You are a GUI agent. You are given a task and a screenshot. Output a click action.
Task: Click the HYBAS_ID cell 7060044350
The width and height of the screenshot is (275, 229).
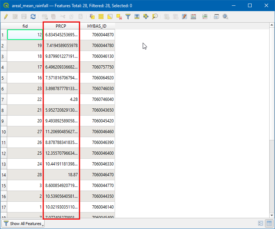[x=97, y=196]
